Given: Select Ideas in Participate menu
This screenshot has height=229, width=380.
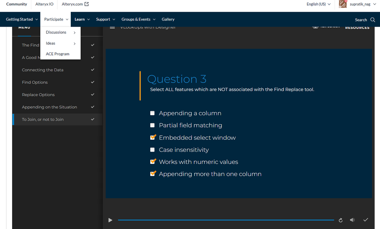Looking at the screenshot, I should [51, 43].
